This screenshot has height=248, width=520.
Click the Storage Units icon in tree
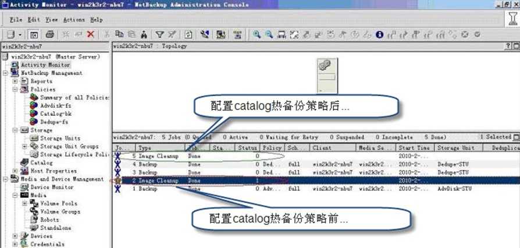[x=34, y=138]
